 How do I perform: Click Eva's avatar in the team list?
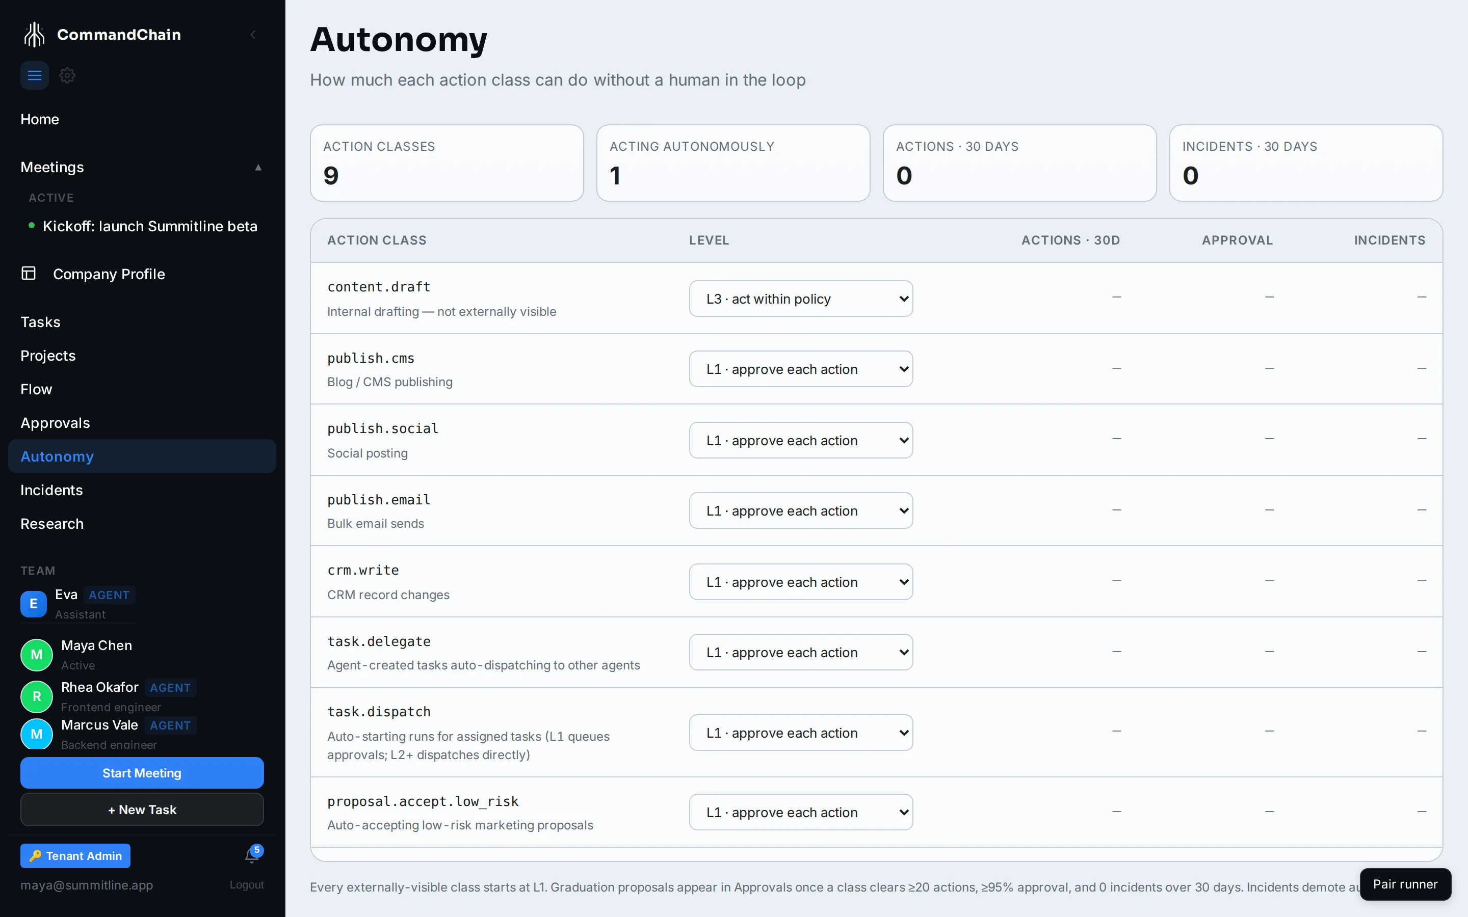33,604
